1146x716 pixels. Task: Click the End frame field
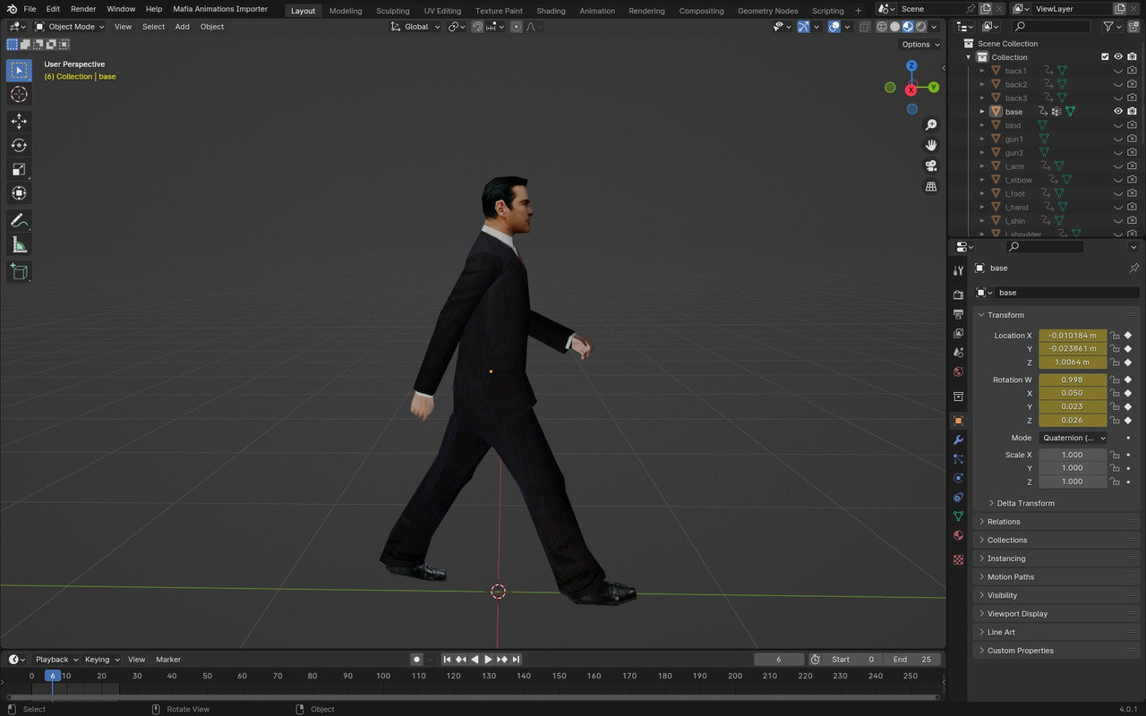(x=912, y=660)
